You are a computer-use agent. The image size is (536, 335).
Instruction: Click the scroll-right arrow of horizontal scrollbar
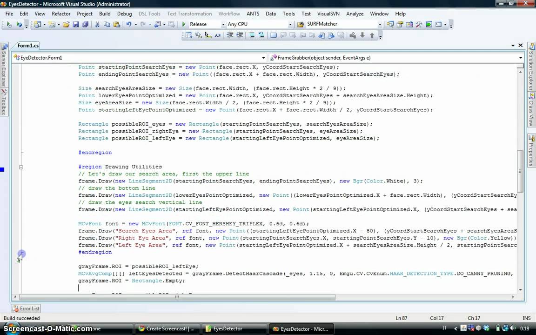click(x=513, y=297)
